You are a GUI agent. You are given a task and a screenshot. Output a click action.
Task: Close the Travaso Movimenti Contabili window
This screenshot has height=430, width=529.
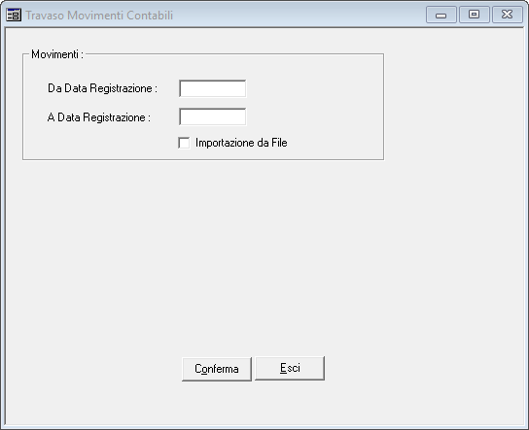507,15
